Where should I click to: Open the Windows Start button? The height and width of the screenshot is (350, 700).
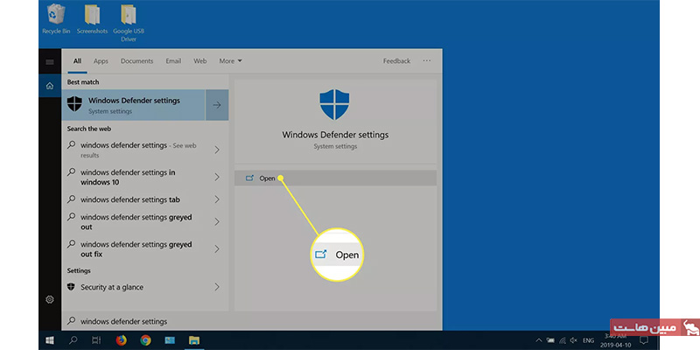(50, 340)
